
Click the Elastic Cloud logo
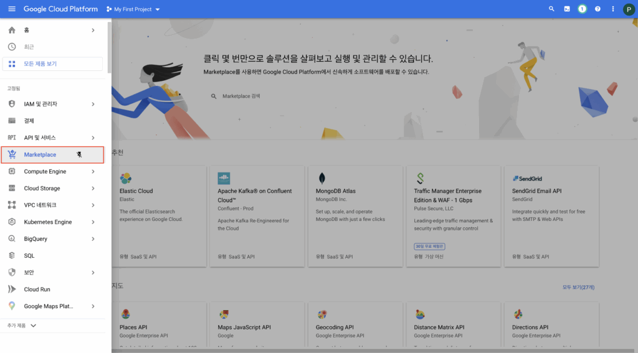(126, 178)
